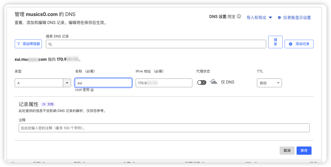This screenshot has width=331, height=167.
Task: Open the 类型 dropdown arrow
Action: pyautogui.click(x=67, y=83)
